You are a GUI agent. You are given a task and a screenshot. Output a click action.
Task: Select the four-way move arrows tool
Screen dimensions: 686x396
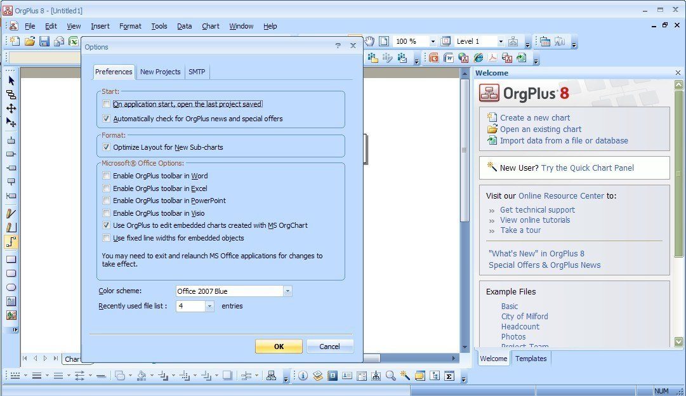click(x=11, y=109)
